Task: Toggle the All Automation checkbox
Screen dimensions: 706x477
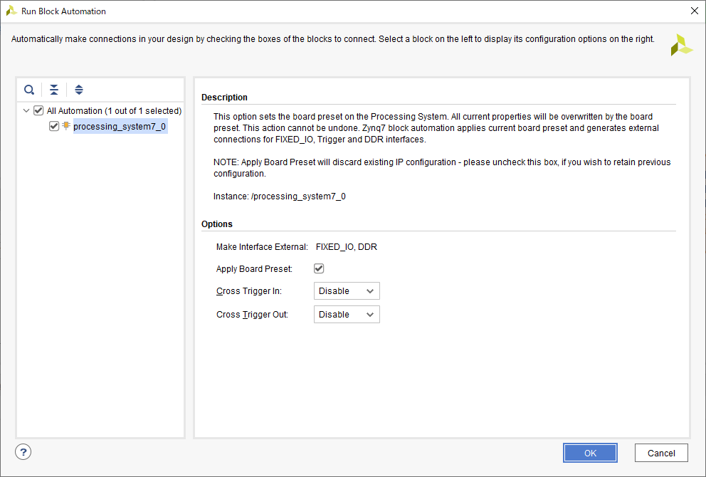Action: 38,110
